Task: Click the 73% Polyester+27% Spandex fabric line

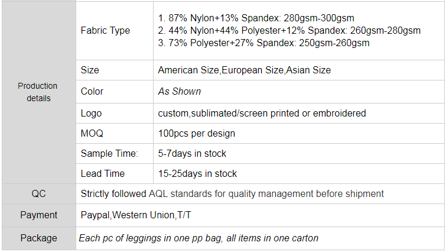Action: [x=263, y=43]
